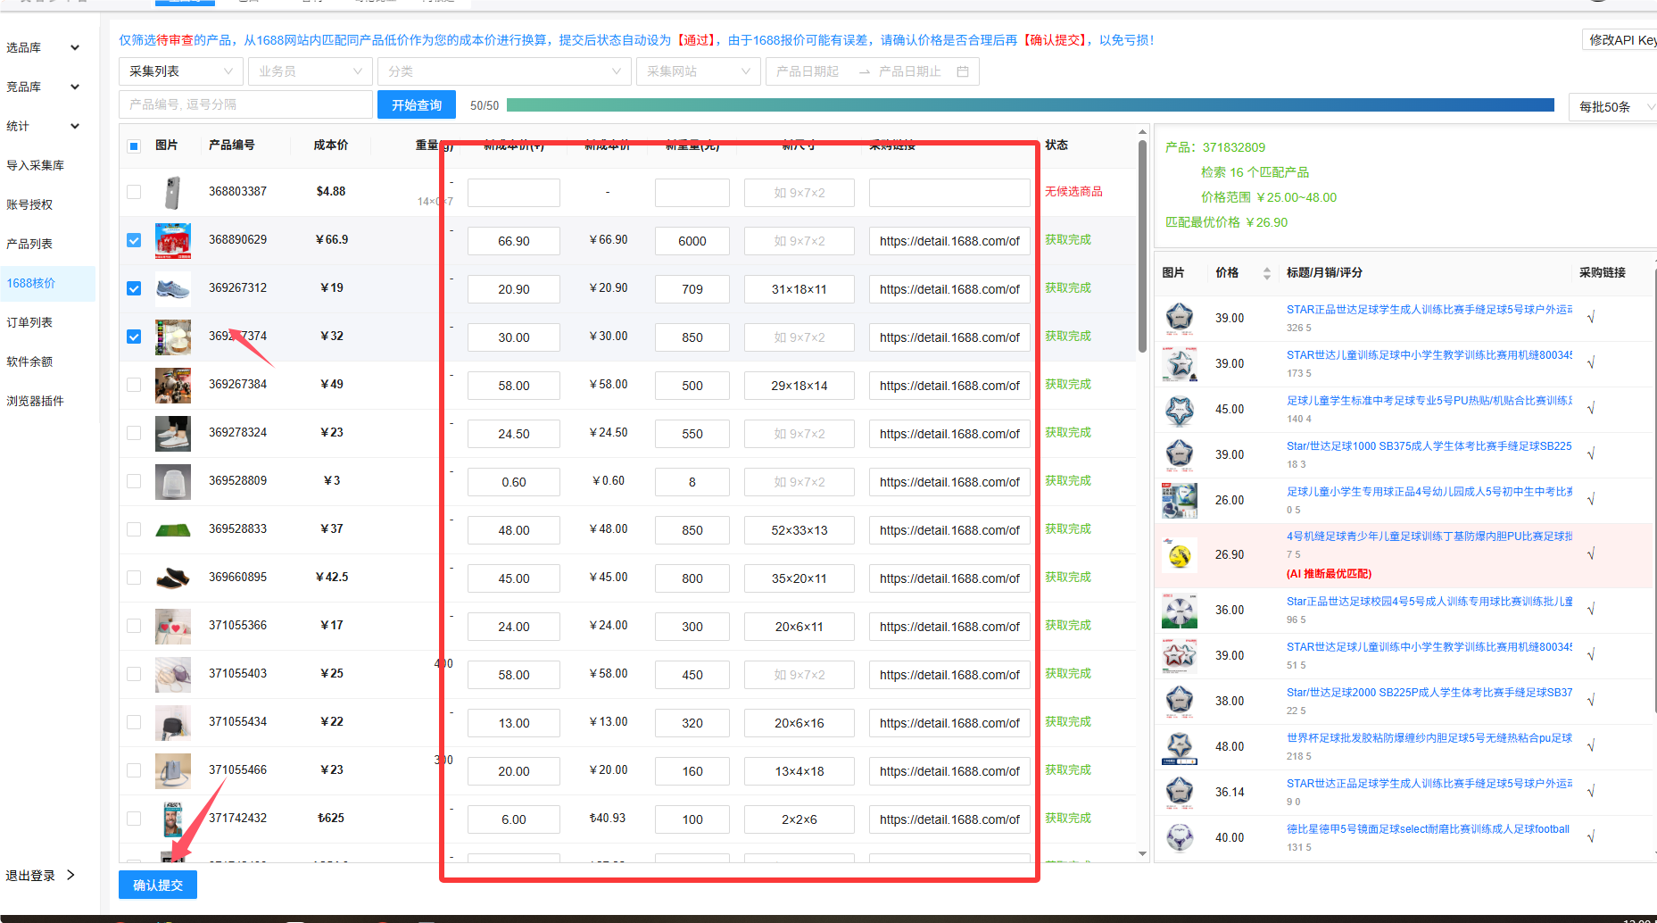Click checkmark icon for first 39.00 football row
Screen dimensions: 1657x923
(x=1591, y=318)
